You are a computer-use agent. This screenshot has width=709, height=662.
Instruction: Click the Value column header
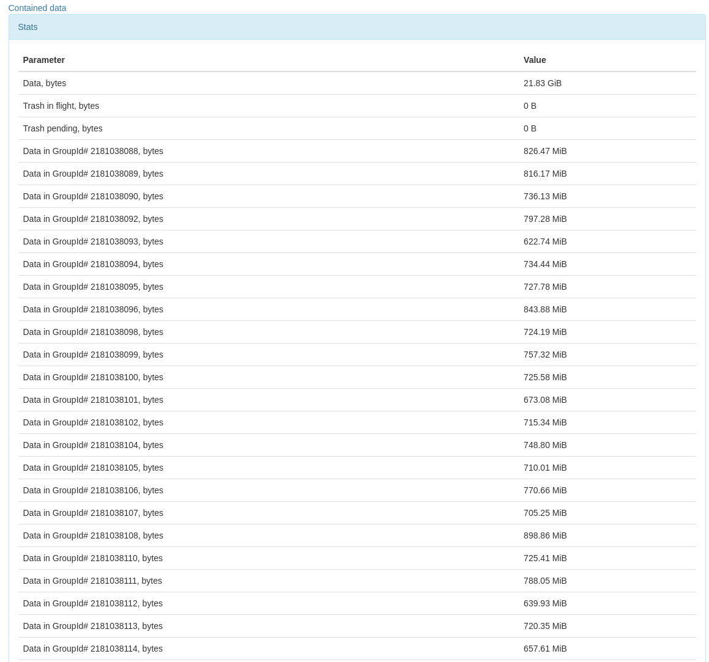(x=535, y=60)
